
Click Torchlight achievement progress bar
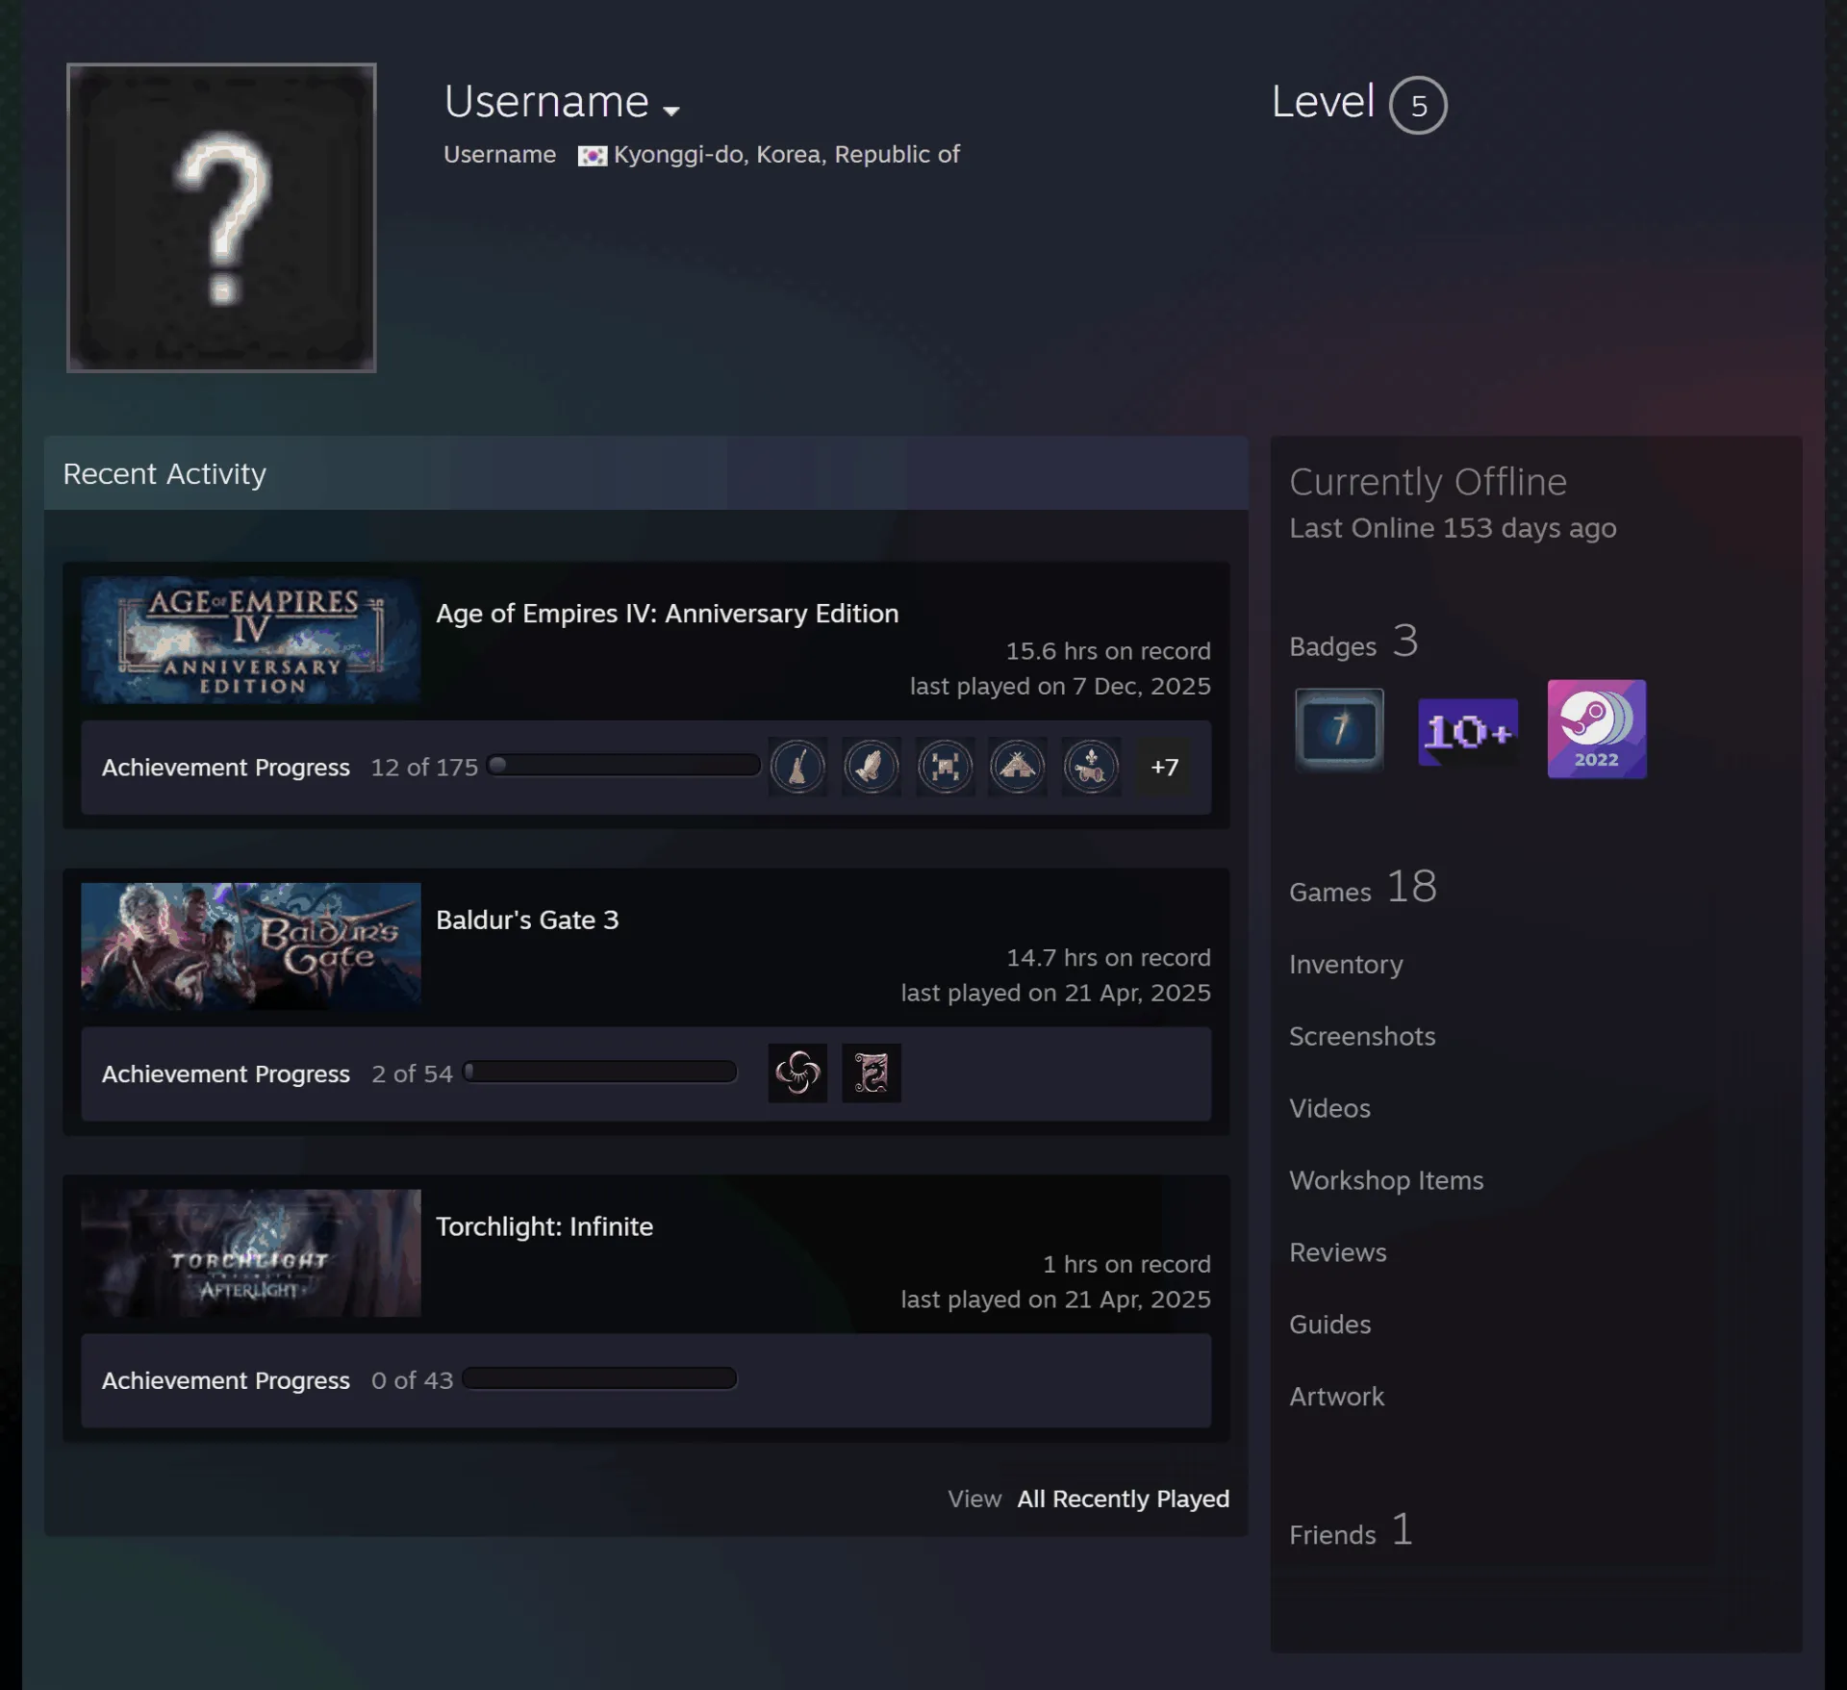pos(599,1378)
